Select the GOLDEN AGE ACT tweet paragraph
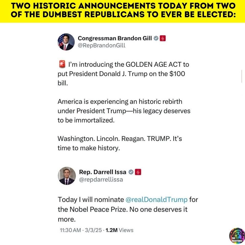This screenshot has width=245, height=245. (124, 74)
